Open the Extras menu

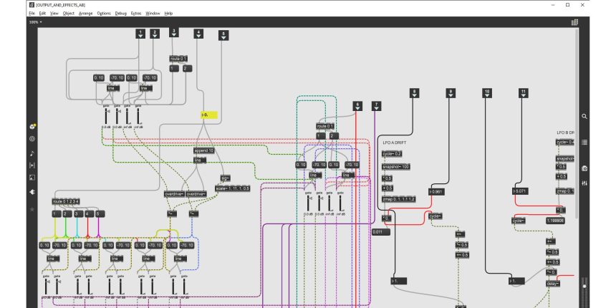(136, 13)
